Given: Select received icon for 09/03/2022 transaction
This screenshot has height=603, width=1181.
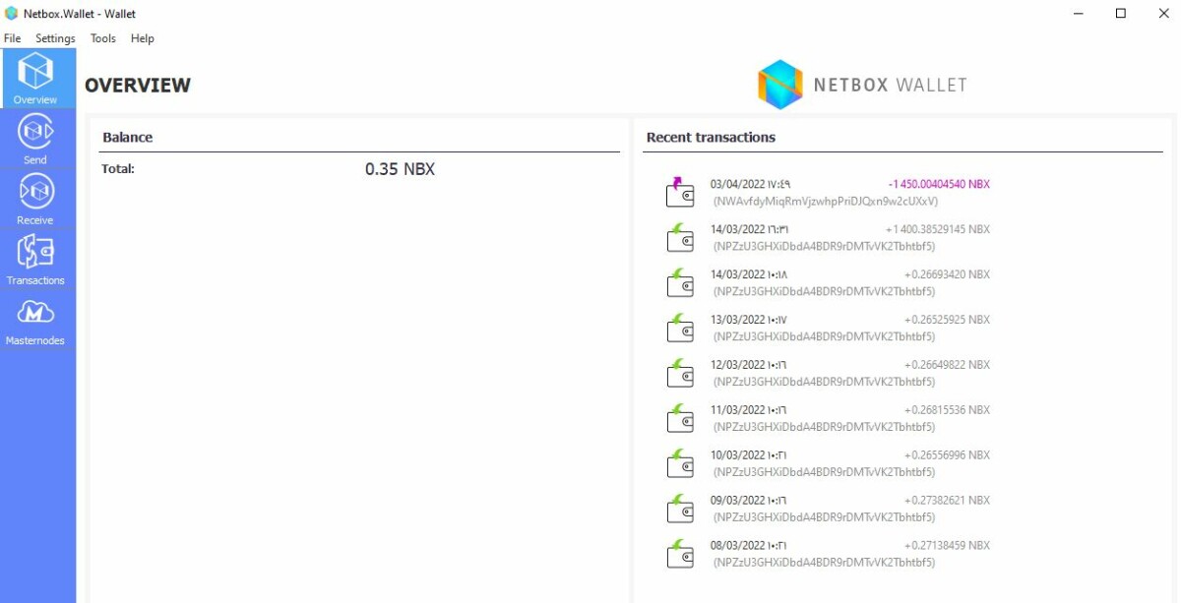Looking at the screenshot, I should (x=680, y=509).
